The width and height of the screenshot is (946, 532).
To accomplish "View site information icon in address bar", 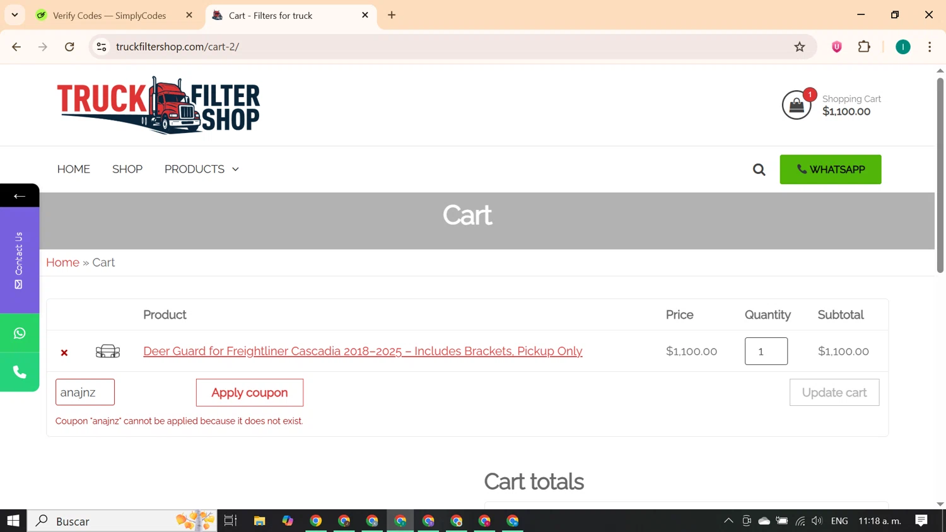I will 102,47.
